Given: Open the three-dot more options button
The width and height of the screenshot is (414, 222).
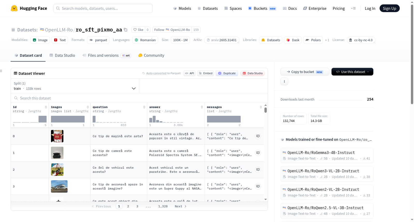Looking at the screenshot, I should 284,81.
